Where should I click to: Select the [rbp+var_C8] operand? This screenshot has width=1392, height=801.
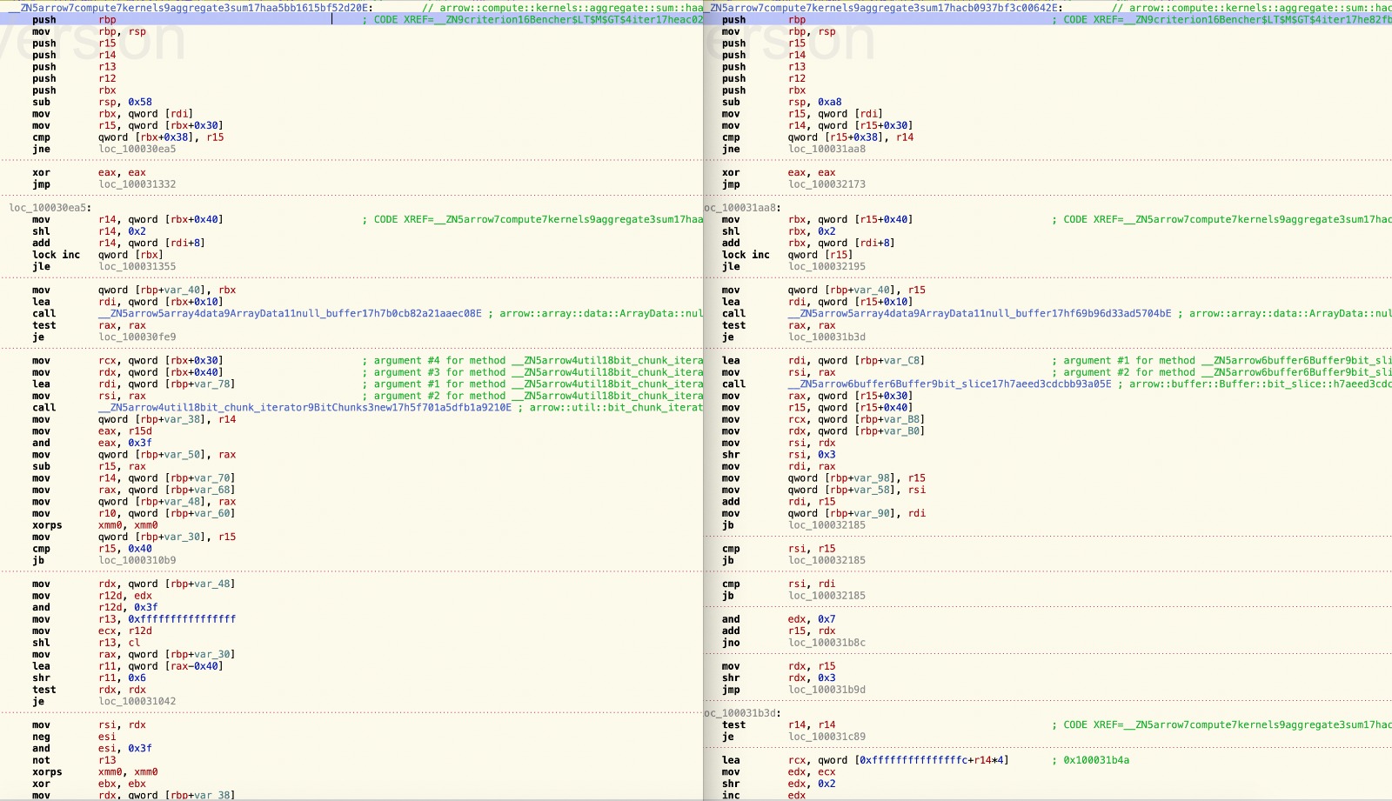point(892,361)
